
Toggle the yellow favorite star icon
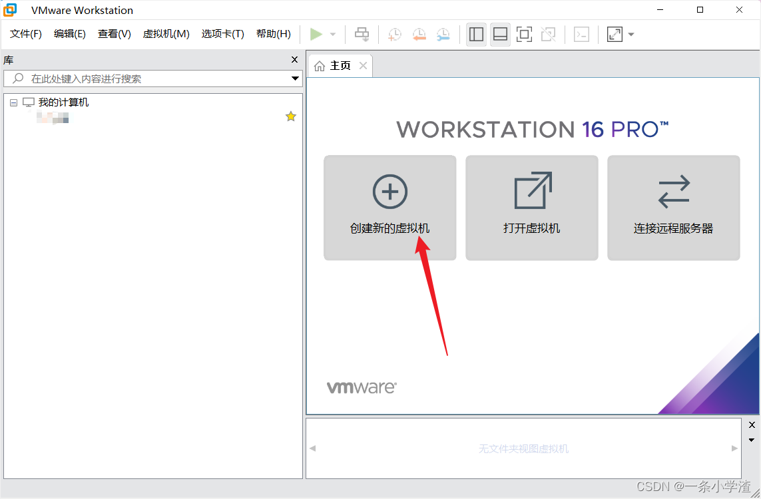(291, 116)
